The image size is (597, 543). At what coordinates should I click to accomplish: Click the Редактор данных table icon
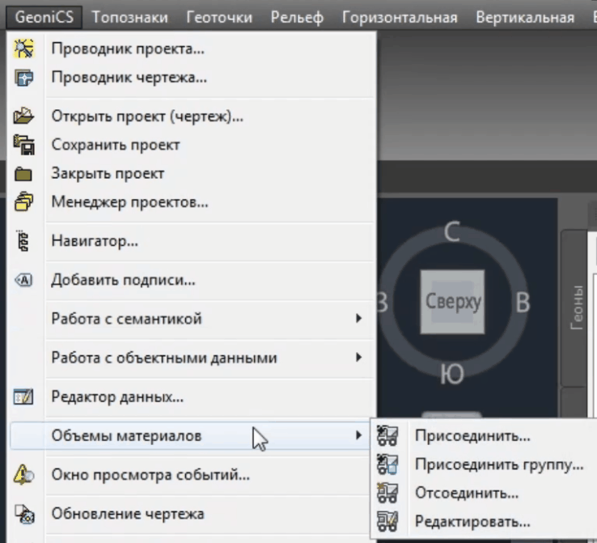(23, 397)
